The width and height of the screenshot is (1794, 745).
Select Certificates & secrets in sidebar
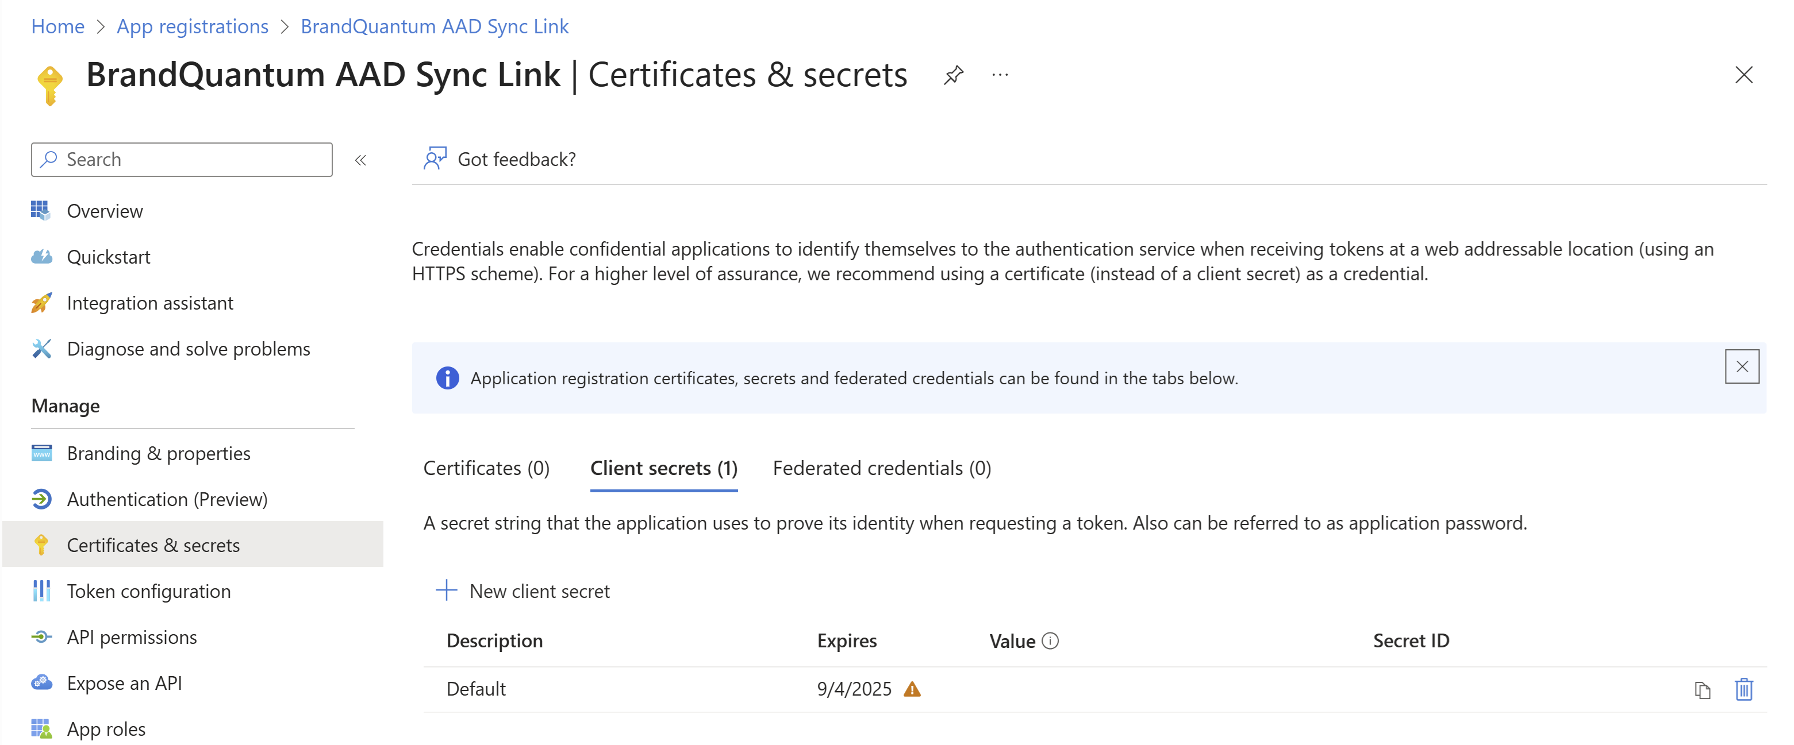pyautogui.click(x=193, y=544)
